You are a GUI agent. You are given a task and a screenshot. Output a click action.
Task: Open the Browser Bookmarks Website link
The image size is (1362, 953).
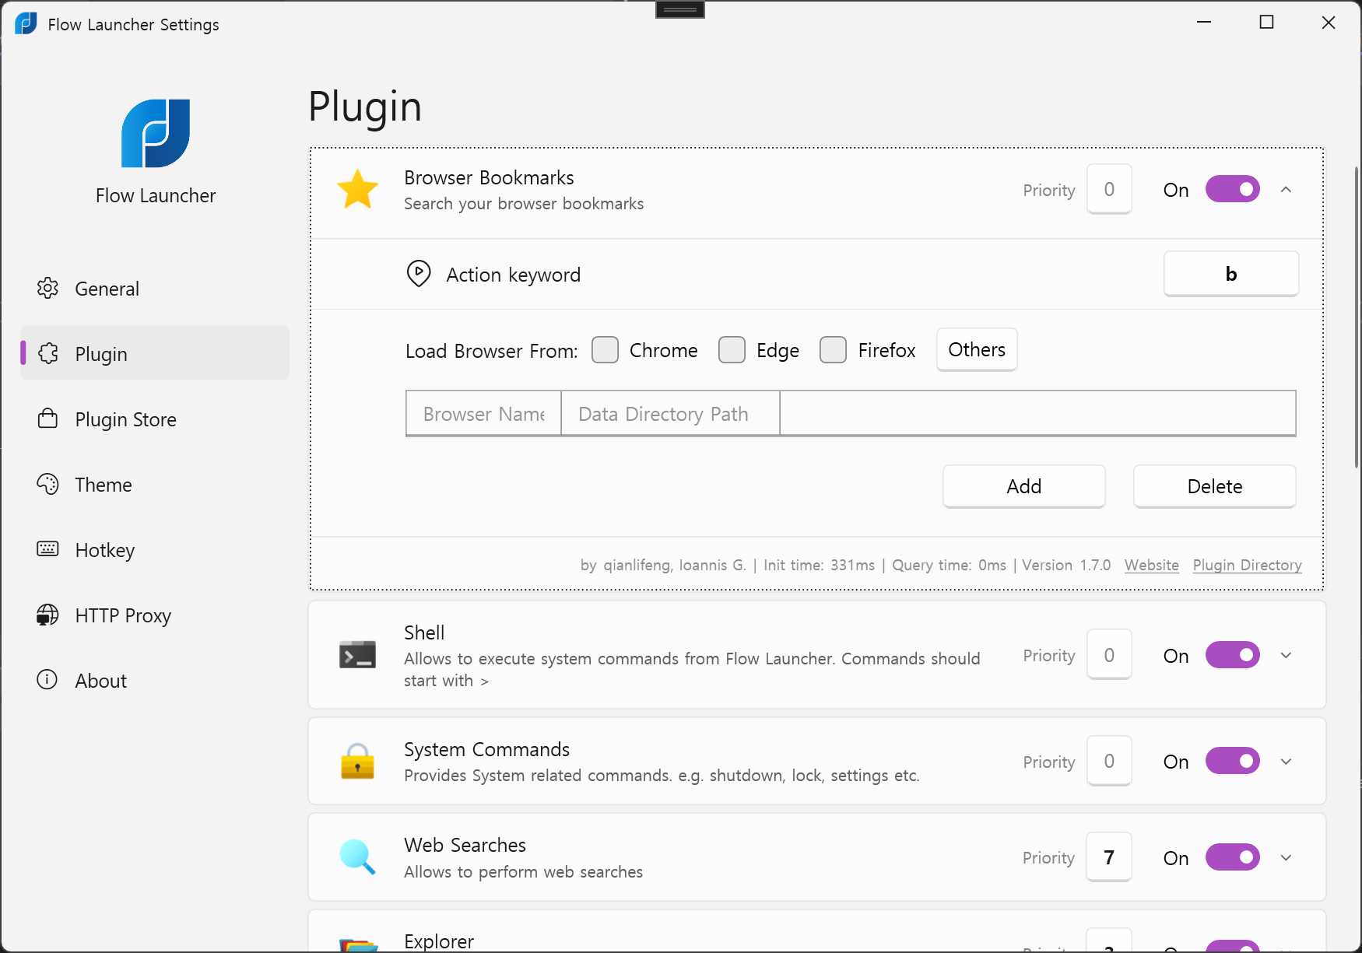1151,565
